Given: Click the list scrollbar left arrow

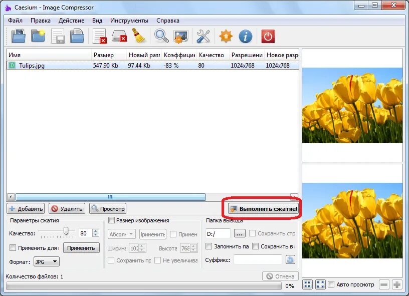Looking at the screenshot, I should point(11,197).
